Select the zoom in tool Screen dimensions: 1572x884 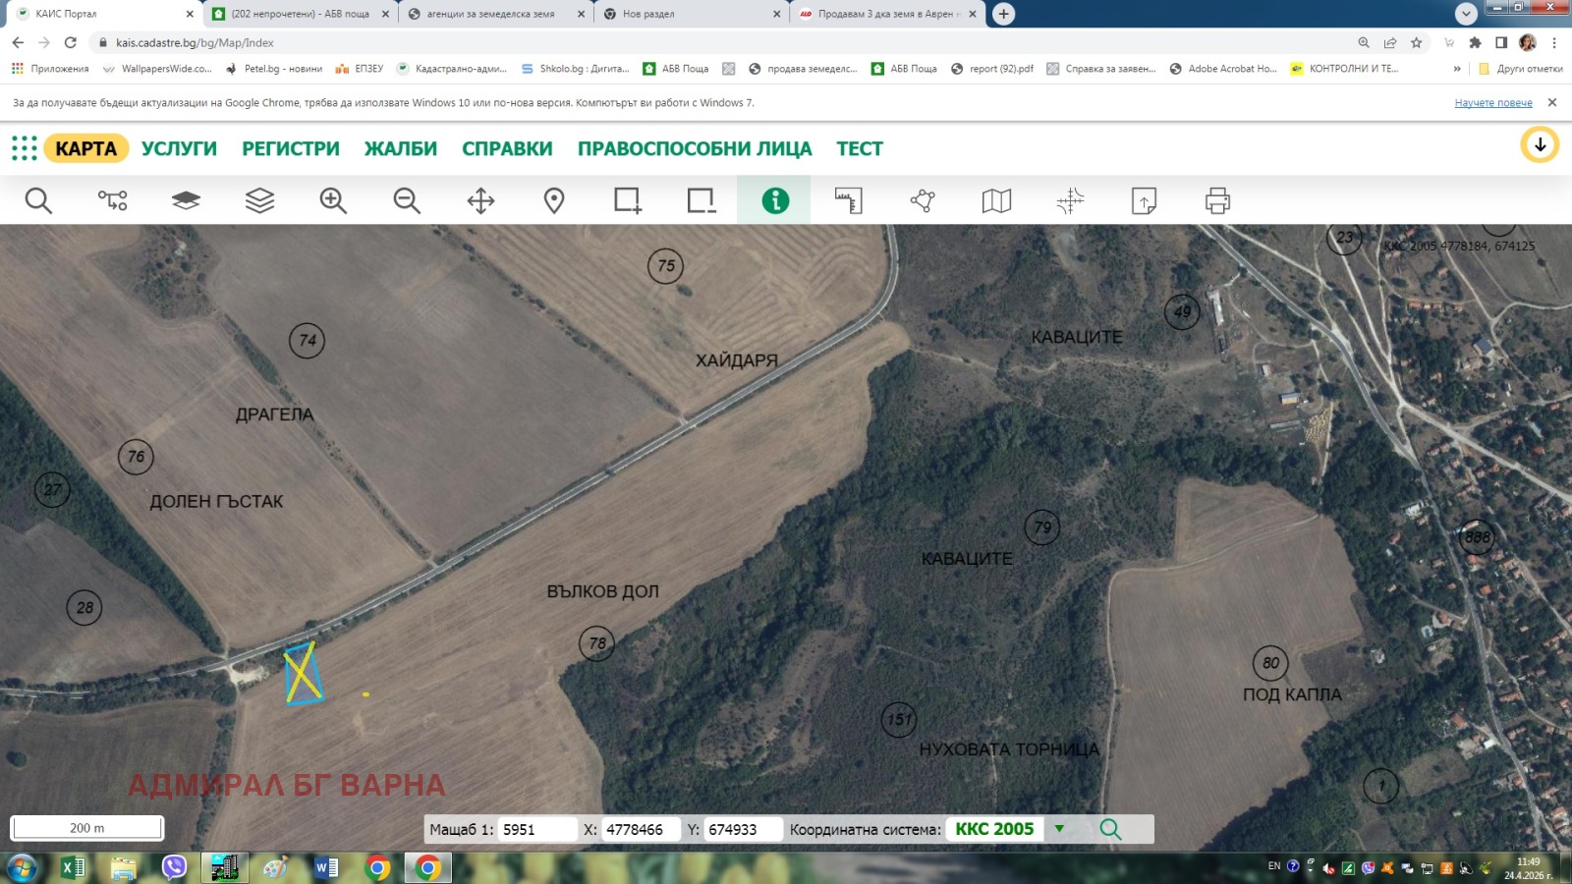point(333,200)
